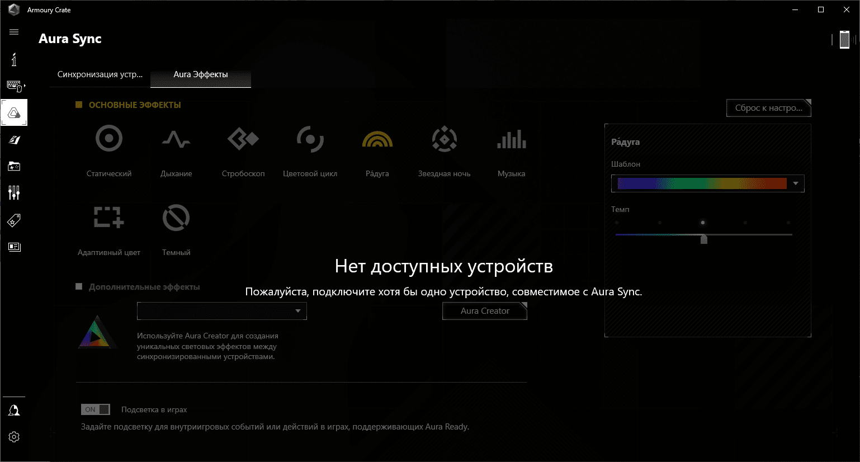The image size is (860, 462).
Task: Select the Цветовой цикл effect icon
Action: click(x=310, y=139)
